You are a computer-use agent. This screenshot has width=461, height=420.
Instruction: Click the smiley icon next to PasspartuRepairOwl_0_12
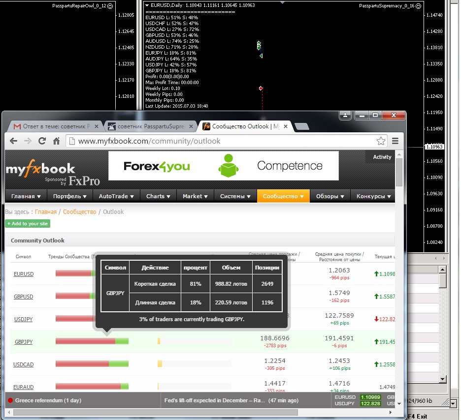pos(110,6)
